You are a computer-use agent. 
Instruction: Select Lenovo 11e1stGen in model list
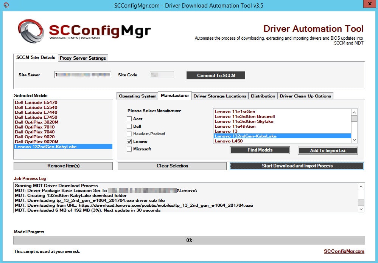pos(282,111)
